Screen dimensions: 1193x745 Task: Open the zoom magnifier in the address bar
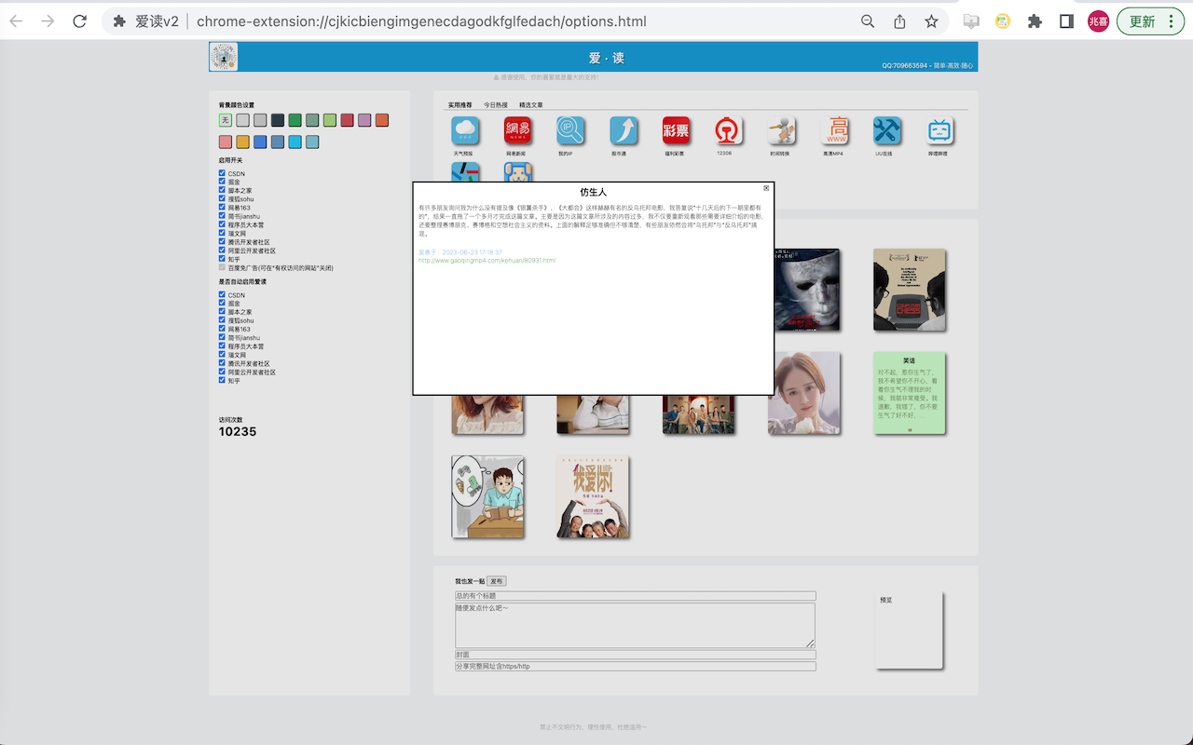tap(868, 21)
